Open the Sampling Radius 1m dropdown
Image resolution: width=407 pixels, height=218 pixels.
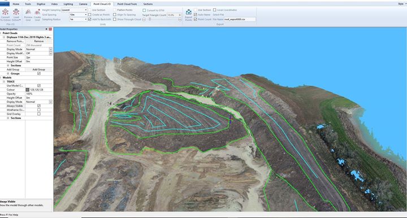(86, 19)
